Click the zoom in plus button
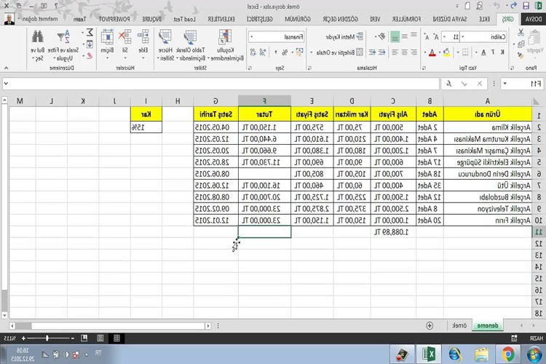The height and width of the screenshot is (364, 546). tap(23, 339)
